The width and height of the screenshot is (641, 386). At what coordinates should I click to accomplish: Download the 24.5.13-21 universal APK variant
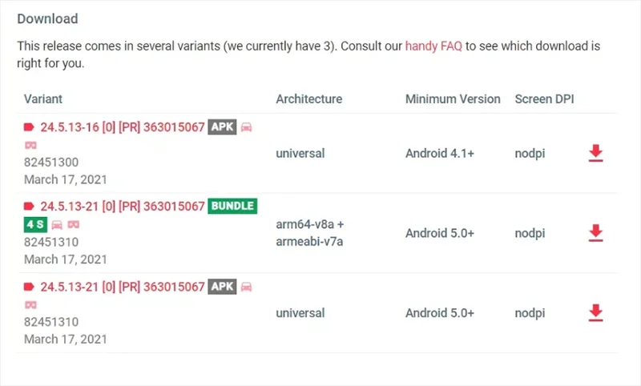(x=595, y=313)
